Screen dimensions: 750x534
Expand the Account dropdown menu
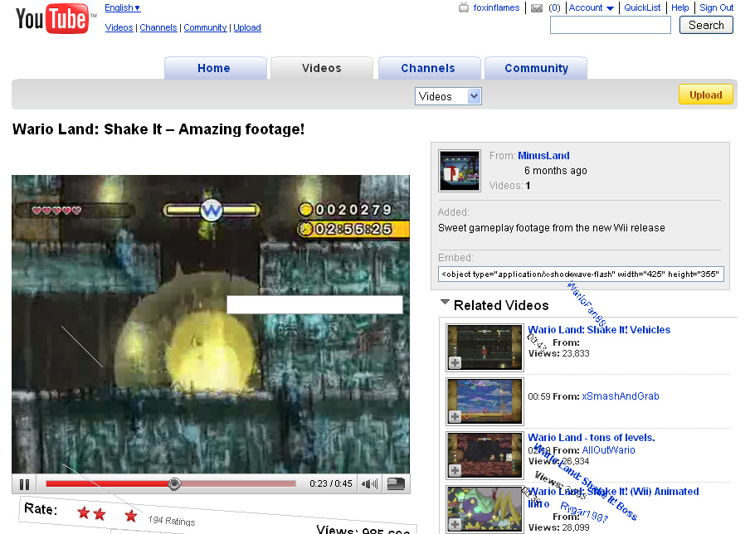[592, 7]
